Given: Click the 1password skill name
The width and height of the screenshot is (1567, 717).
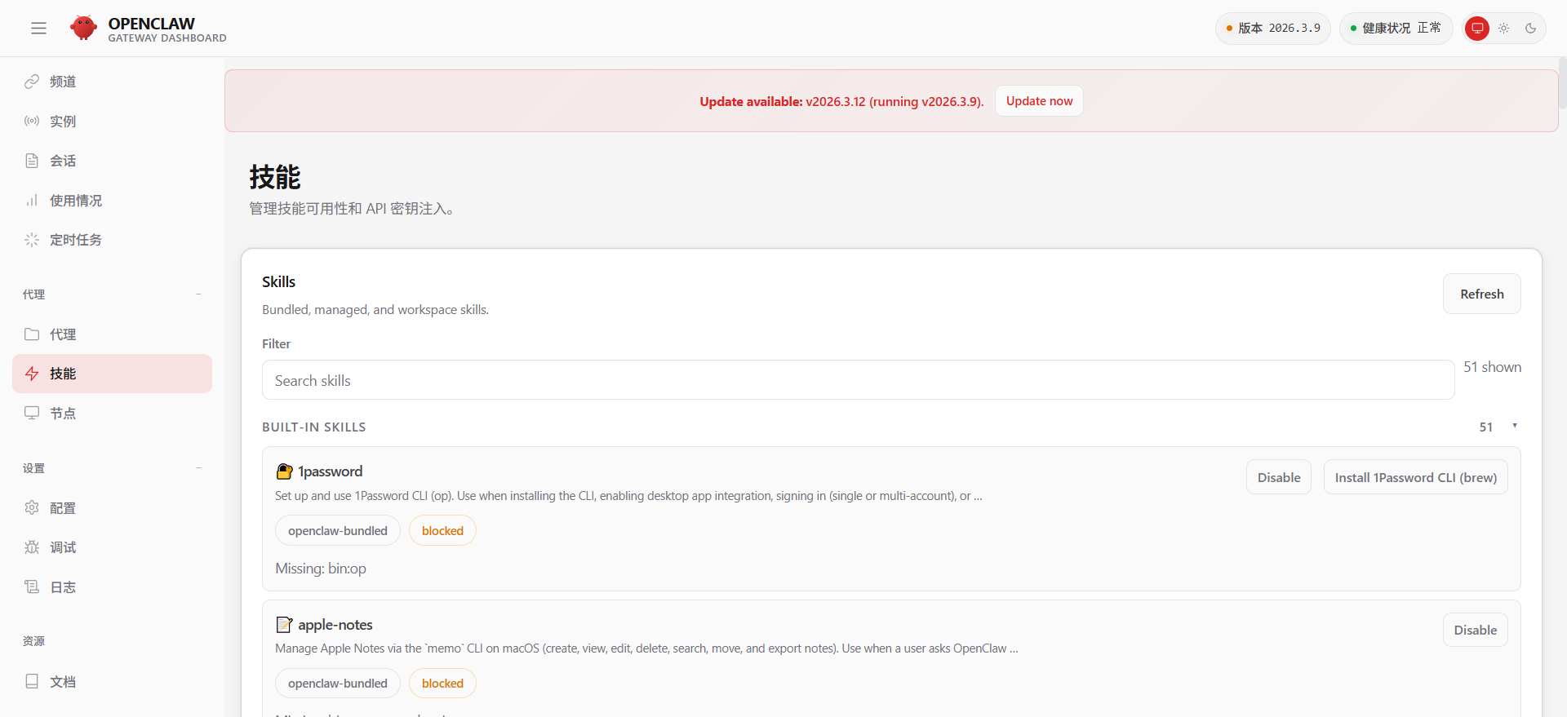Looking at the screenshot, I should 330,471.
